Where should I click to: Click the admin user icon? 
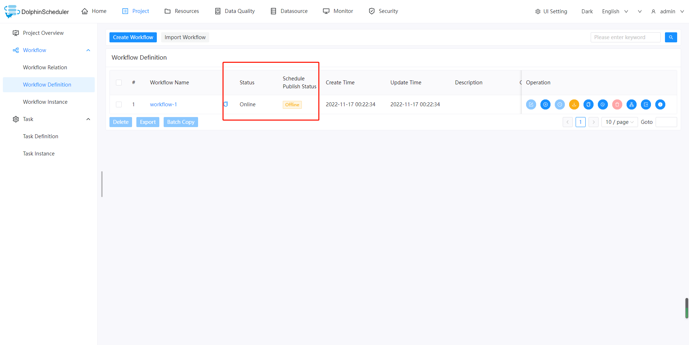[x=653, y=11]
